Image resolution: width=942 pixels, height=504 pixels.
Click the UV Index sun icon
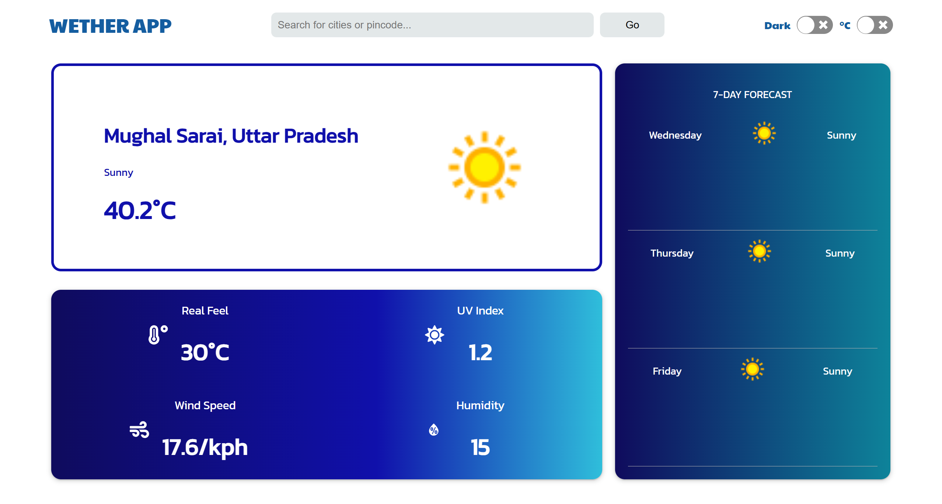coord(434,335)
